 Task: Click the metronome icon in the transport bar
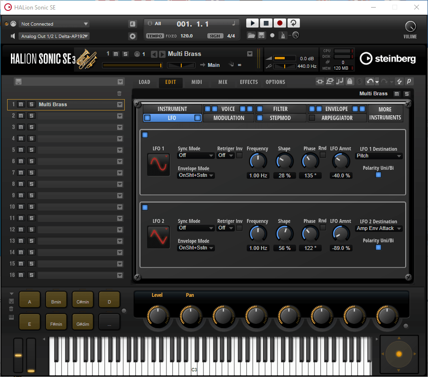[282, 35]
